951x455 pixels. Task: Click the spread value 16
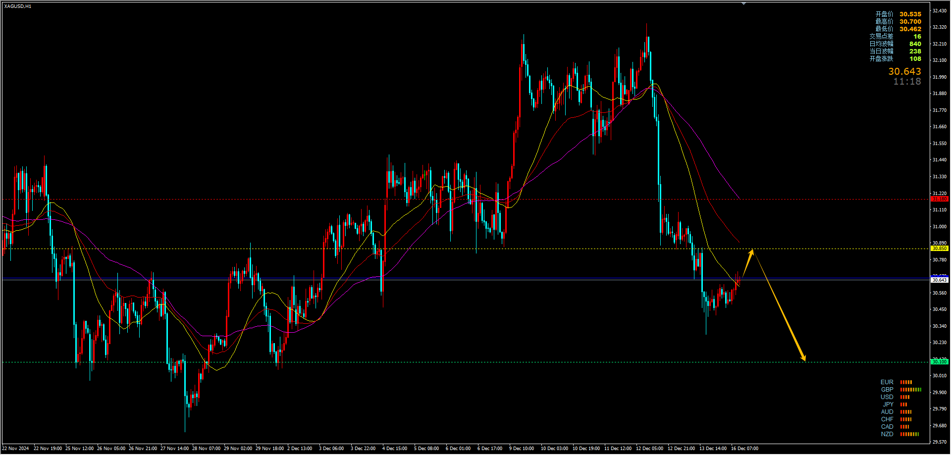[917, 37]
